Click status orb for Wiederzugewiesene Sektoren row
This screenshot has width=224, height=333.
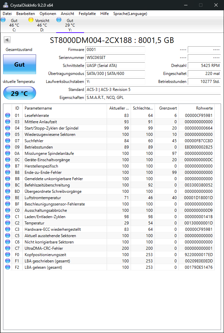[8, 135]
